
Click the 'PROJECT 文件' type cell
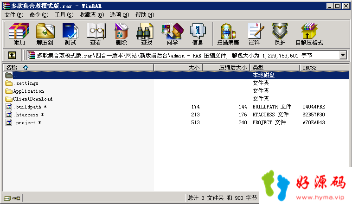269,122
